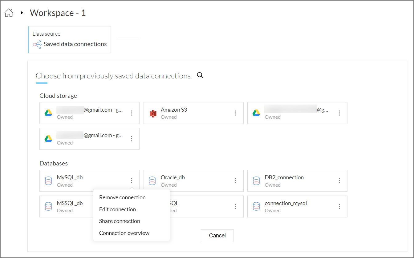
Task: Click the home icon
Action: click(9, 13)
